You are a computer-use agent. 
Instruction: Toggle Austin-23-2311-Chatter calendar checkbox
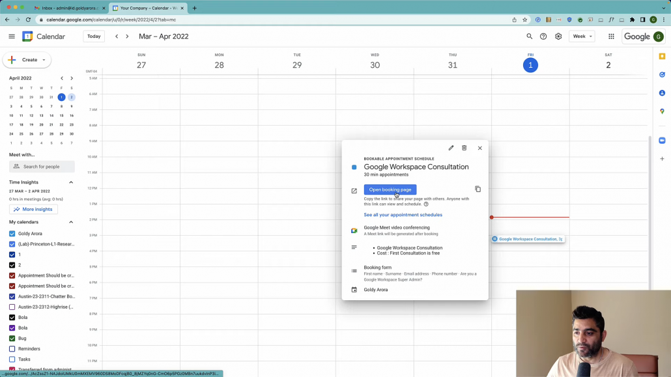[x=12, y=296]
